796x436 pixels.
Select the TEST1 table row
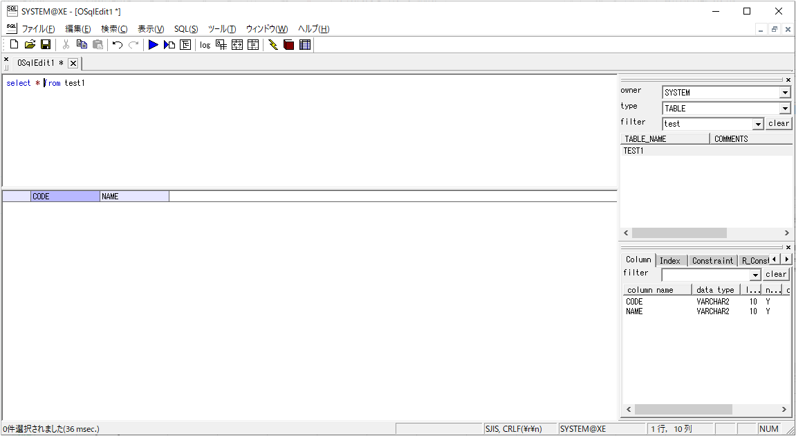pyautogui.click(x=706, y=151)
